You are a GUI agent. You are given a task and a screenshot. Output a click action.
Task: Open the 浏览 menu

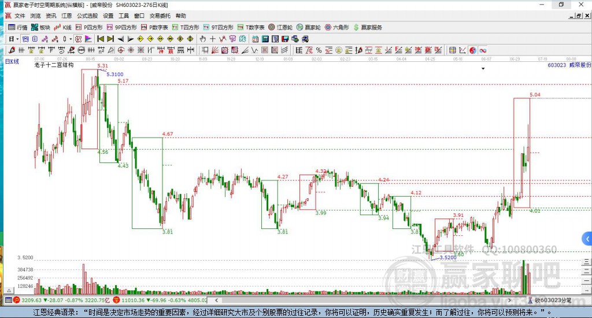35,16
